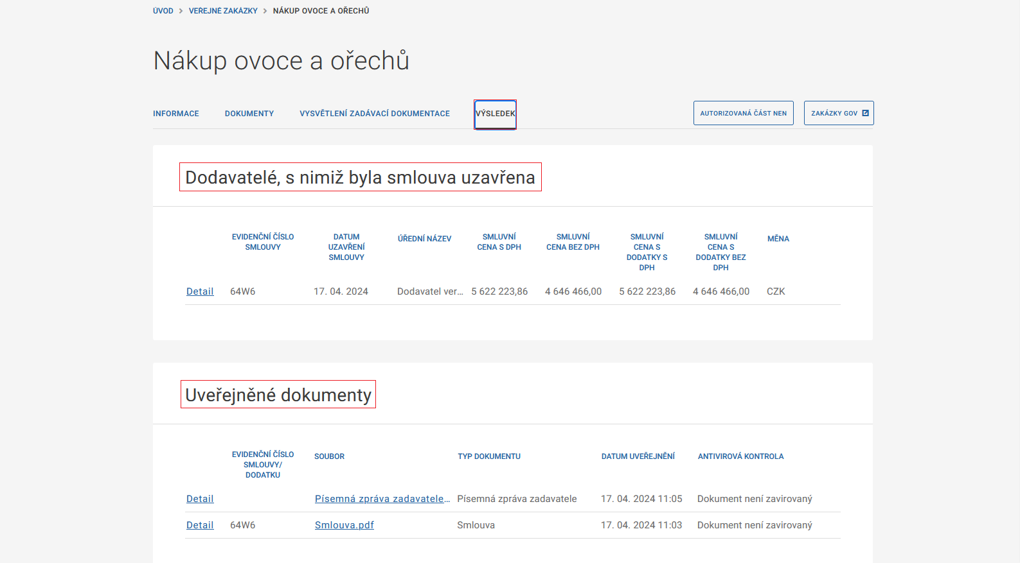The width and height of the screenshot is (1020, 563).
Task: Select antivirus status in the Smlouva.pdf row
Action: point(755,525)
